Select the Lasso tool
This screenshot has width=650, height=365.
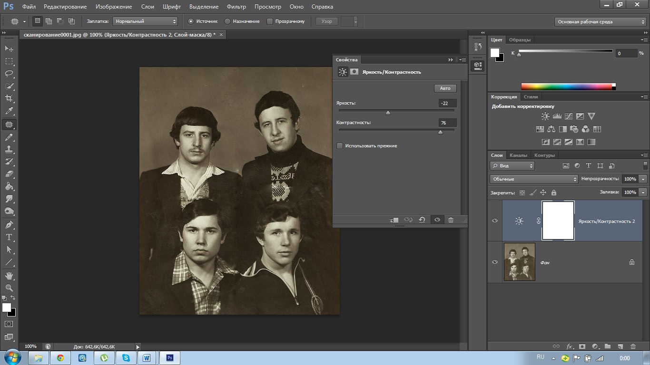click(9, 74)
